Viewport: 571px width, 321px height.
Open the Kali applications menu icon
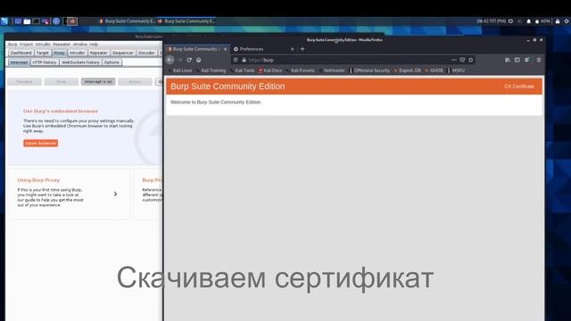4,21
